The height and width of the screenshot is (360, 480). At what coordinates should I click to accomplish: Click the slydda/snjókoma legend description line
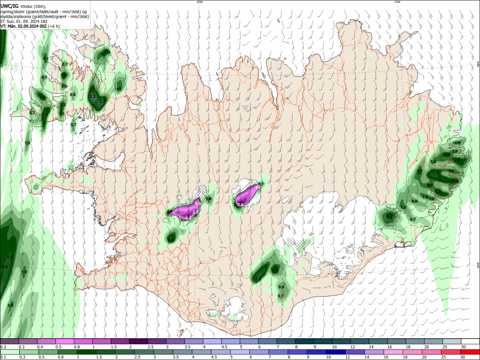click(x=45, y=16)
